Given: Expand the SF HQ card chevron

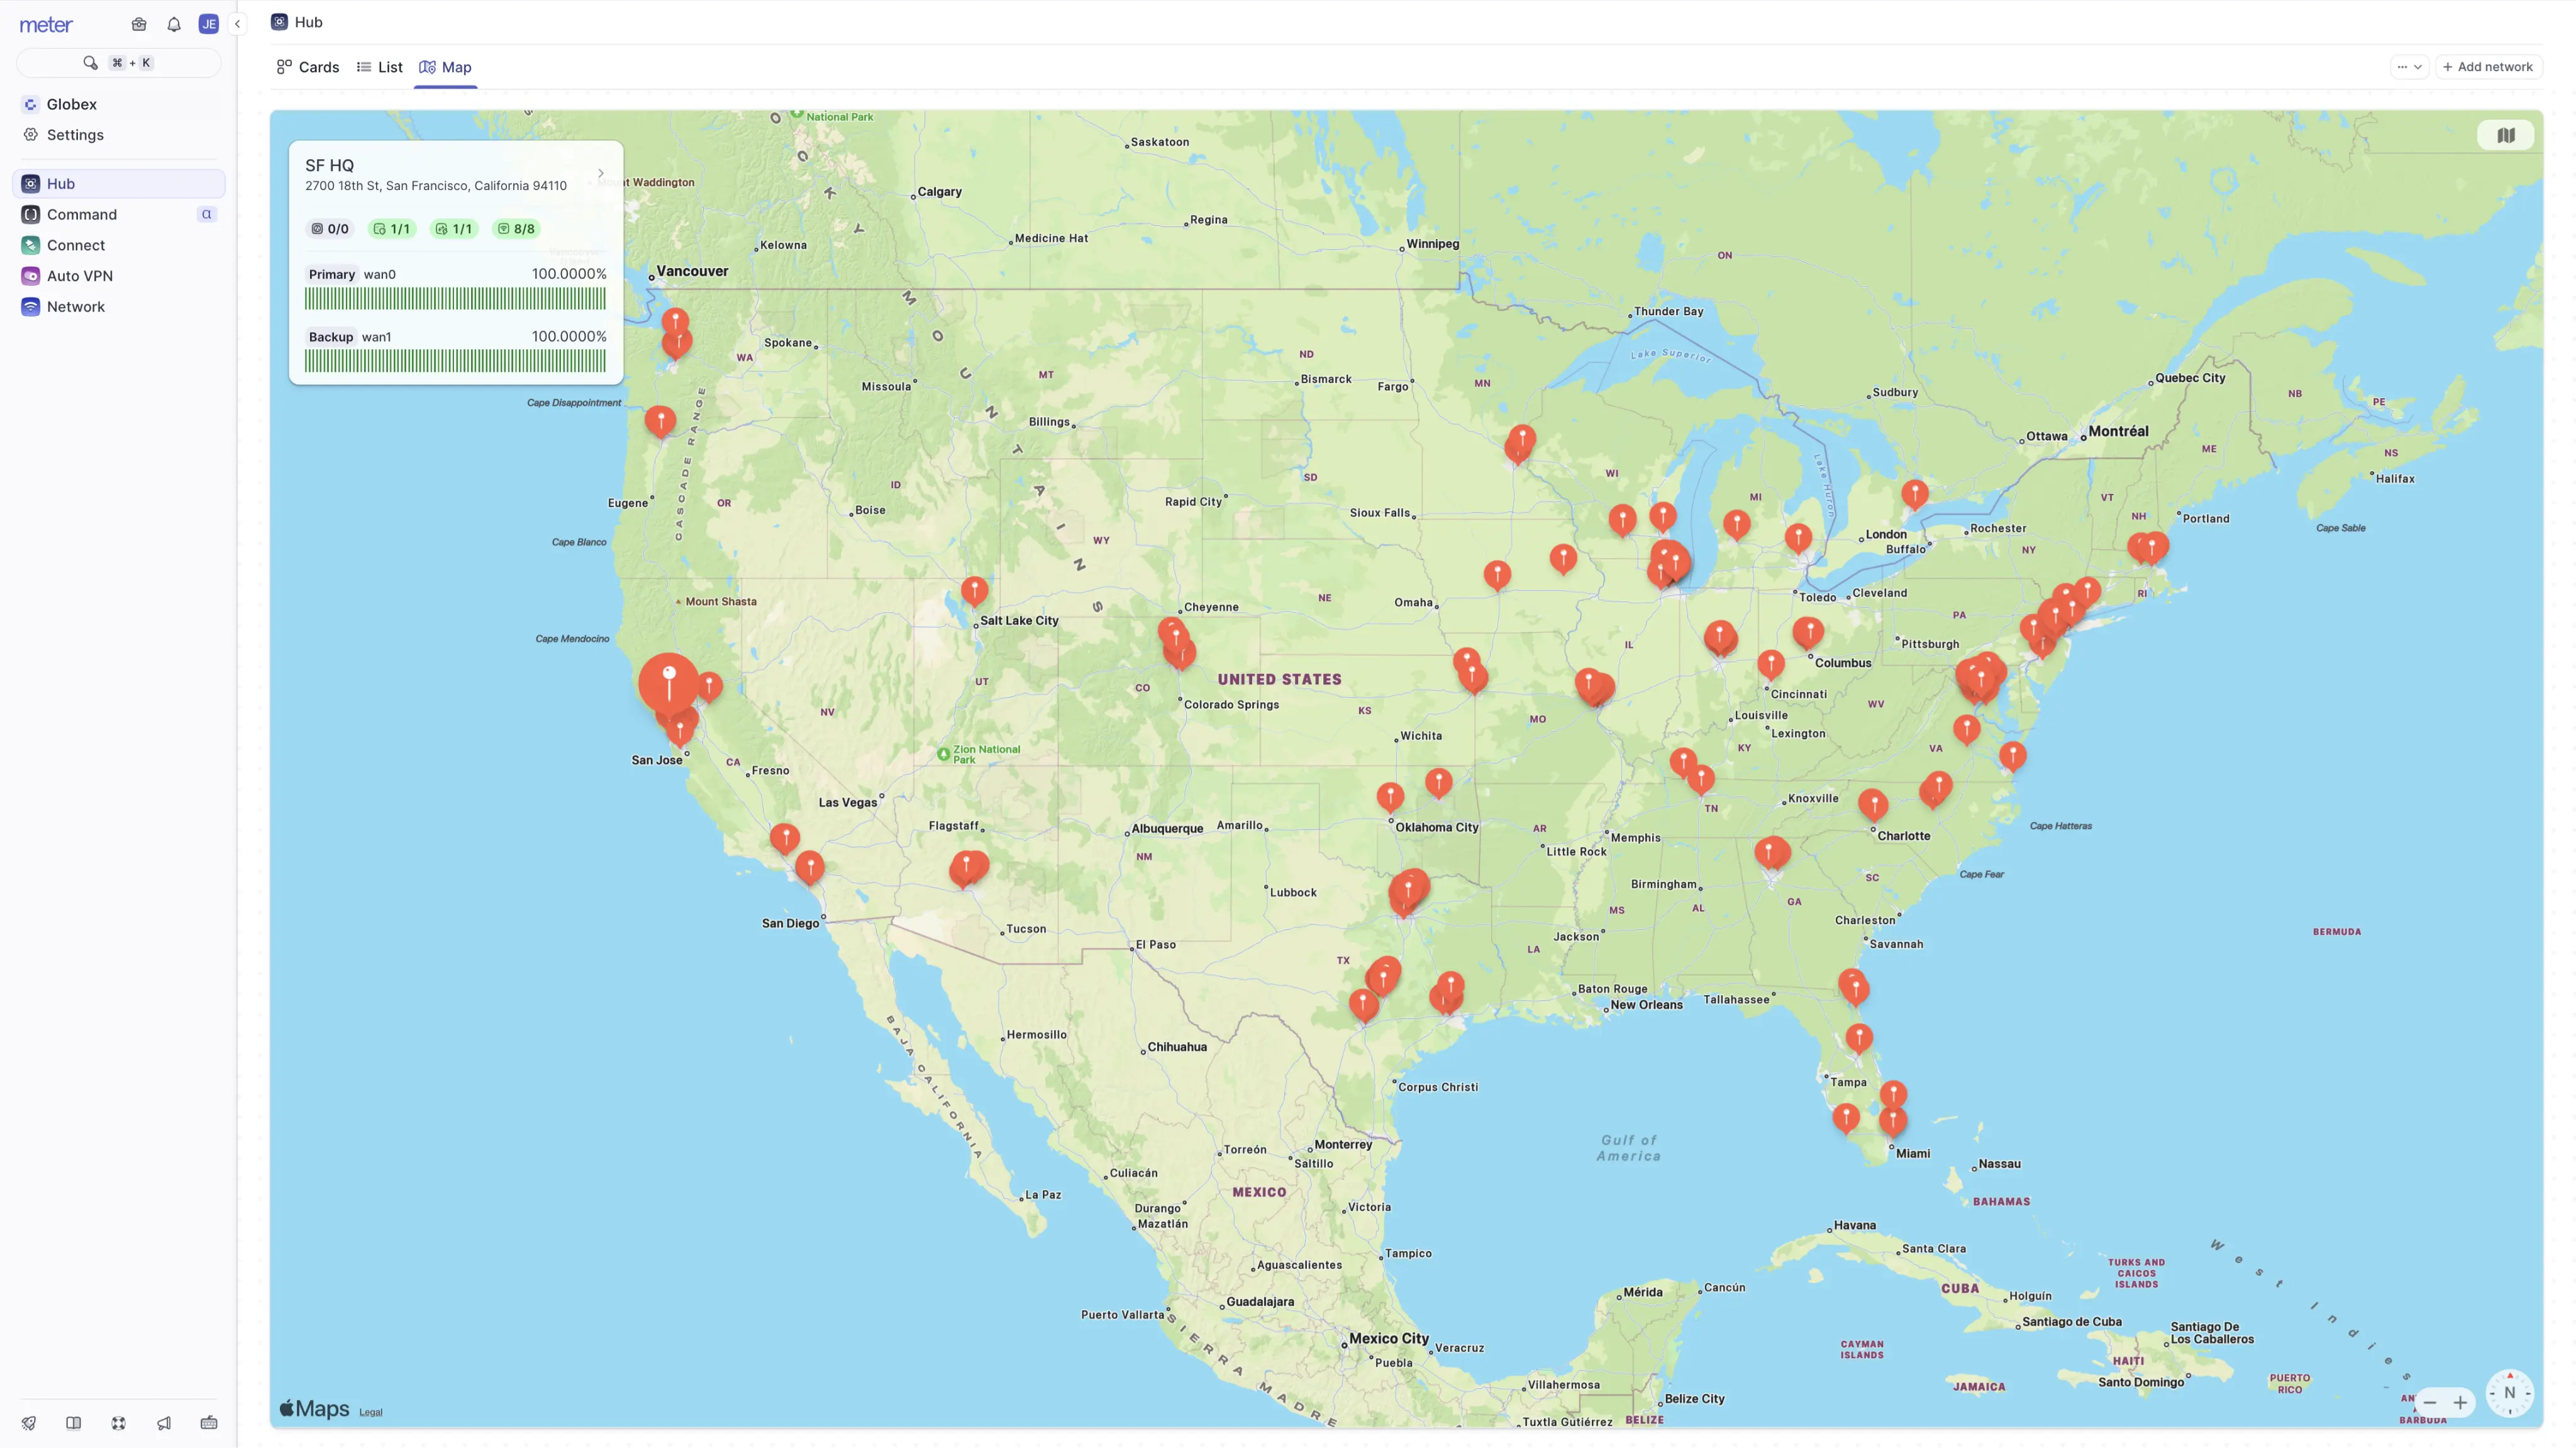Looking at the screenshot, I should point(601,173).
